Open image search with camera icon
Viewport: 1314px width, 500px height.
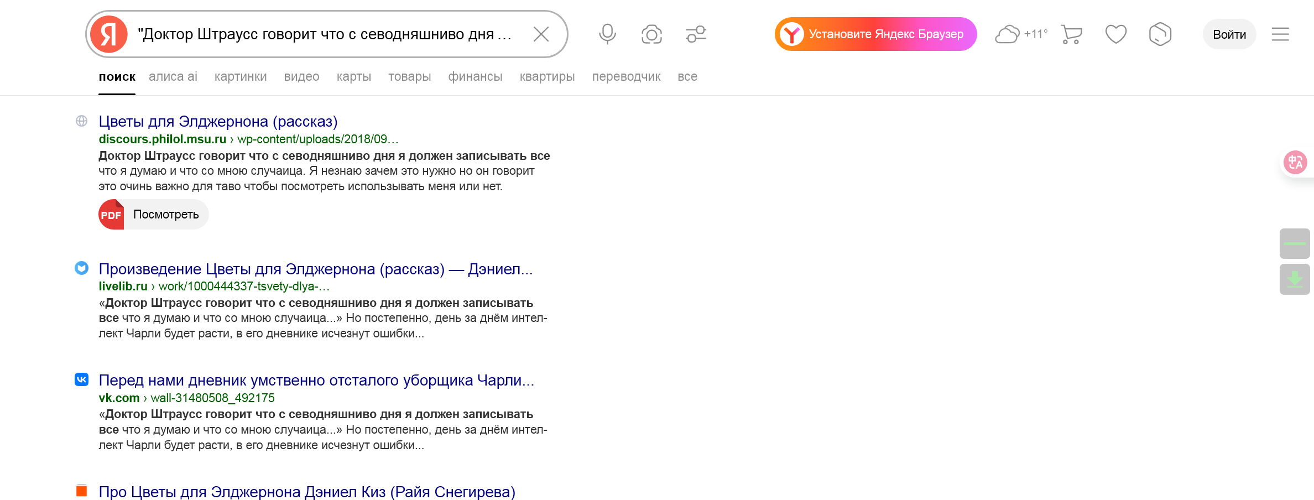pyautogui.click(x=651, y=34)
